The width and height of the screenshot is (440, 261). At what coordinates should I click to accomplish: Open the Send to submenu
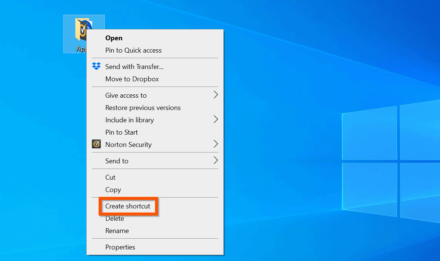pos(117,161)
